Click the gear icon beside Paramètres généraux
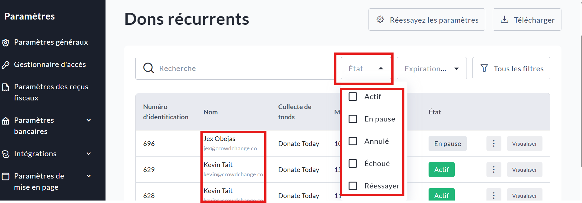Image resolution: width=582 pixels, height=203 pixels. coord(6,42)
